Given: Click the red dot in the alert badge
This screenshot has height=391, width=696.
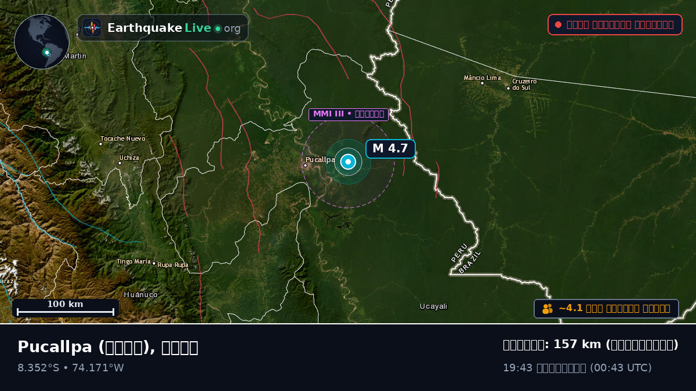Looking at the screenshot, I should tap(558, 24).
